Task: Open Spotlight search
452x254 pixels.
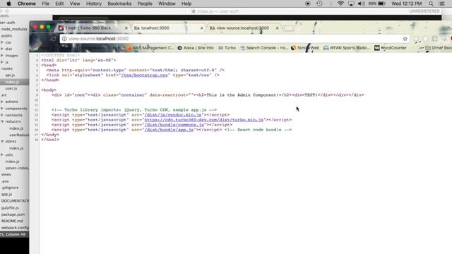Action: pyautogui.click(x=431, y=4)
